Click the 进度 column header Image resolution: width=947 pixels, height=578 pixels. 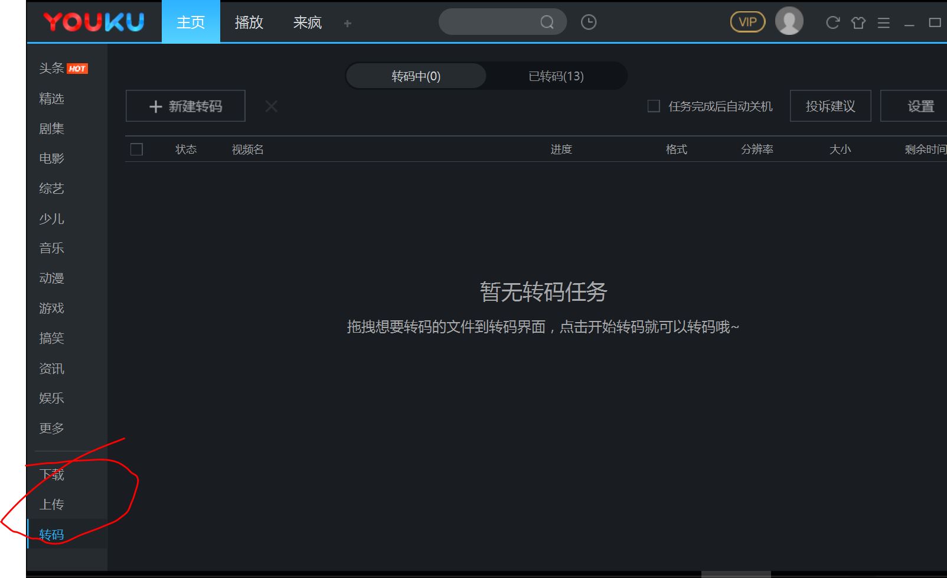click(x=561, y=150)
